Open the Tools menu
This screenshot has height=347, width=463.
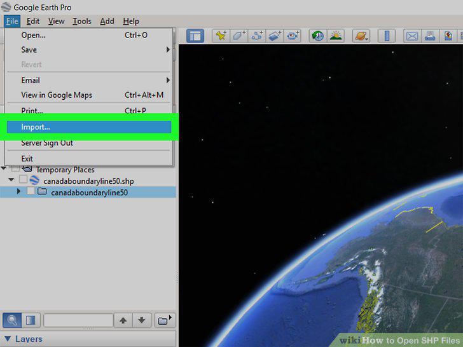[x=82, y=21]
